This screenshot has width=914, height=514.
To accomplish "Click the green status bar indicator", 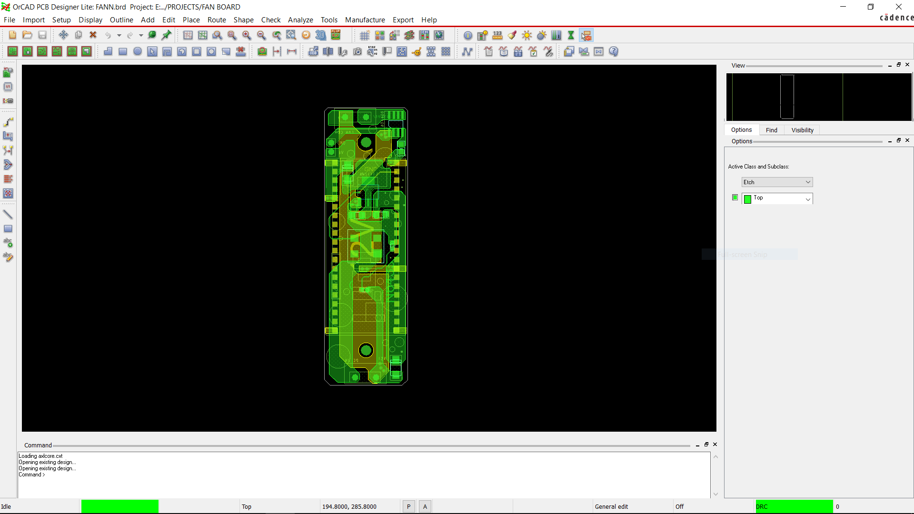I will pyautogui.click(x=120, y=506).
